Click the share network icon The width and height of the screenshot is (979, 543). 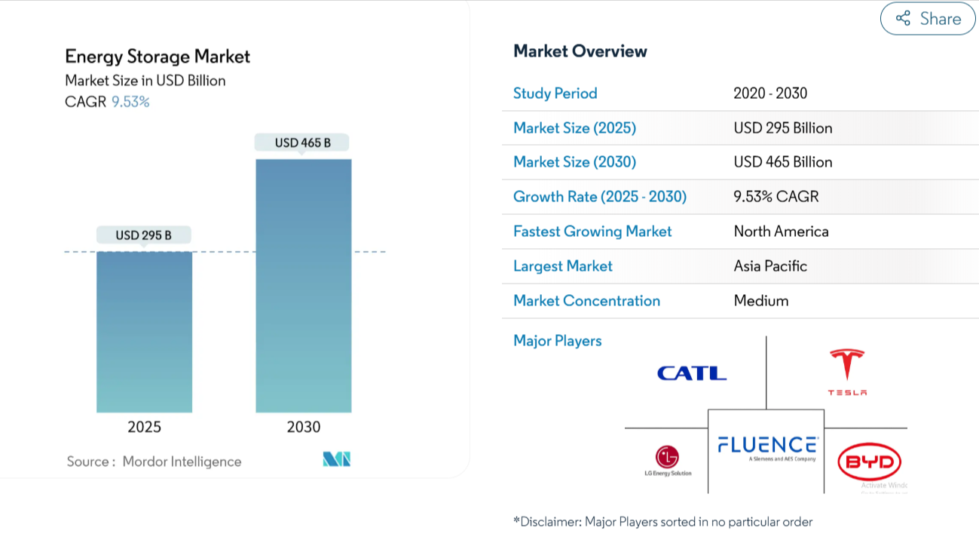[903, 19]
